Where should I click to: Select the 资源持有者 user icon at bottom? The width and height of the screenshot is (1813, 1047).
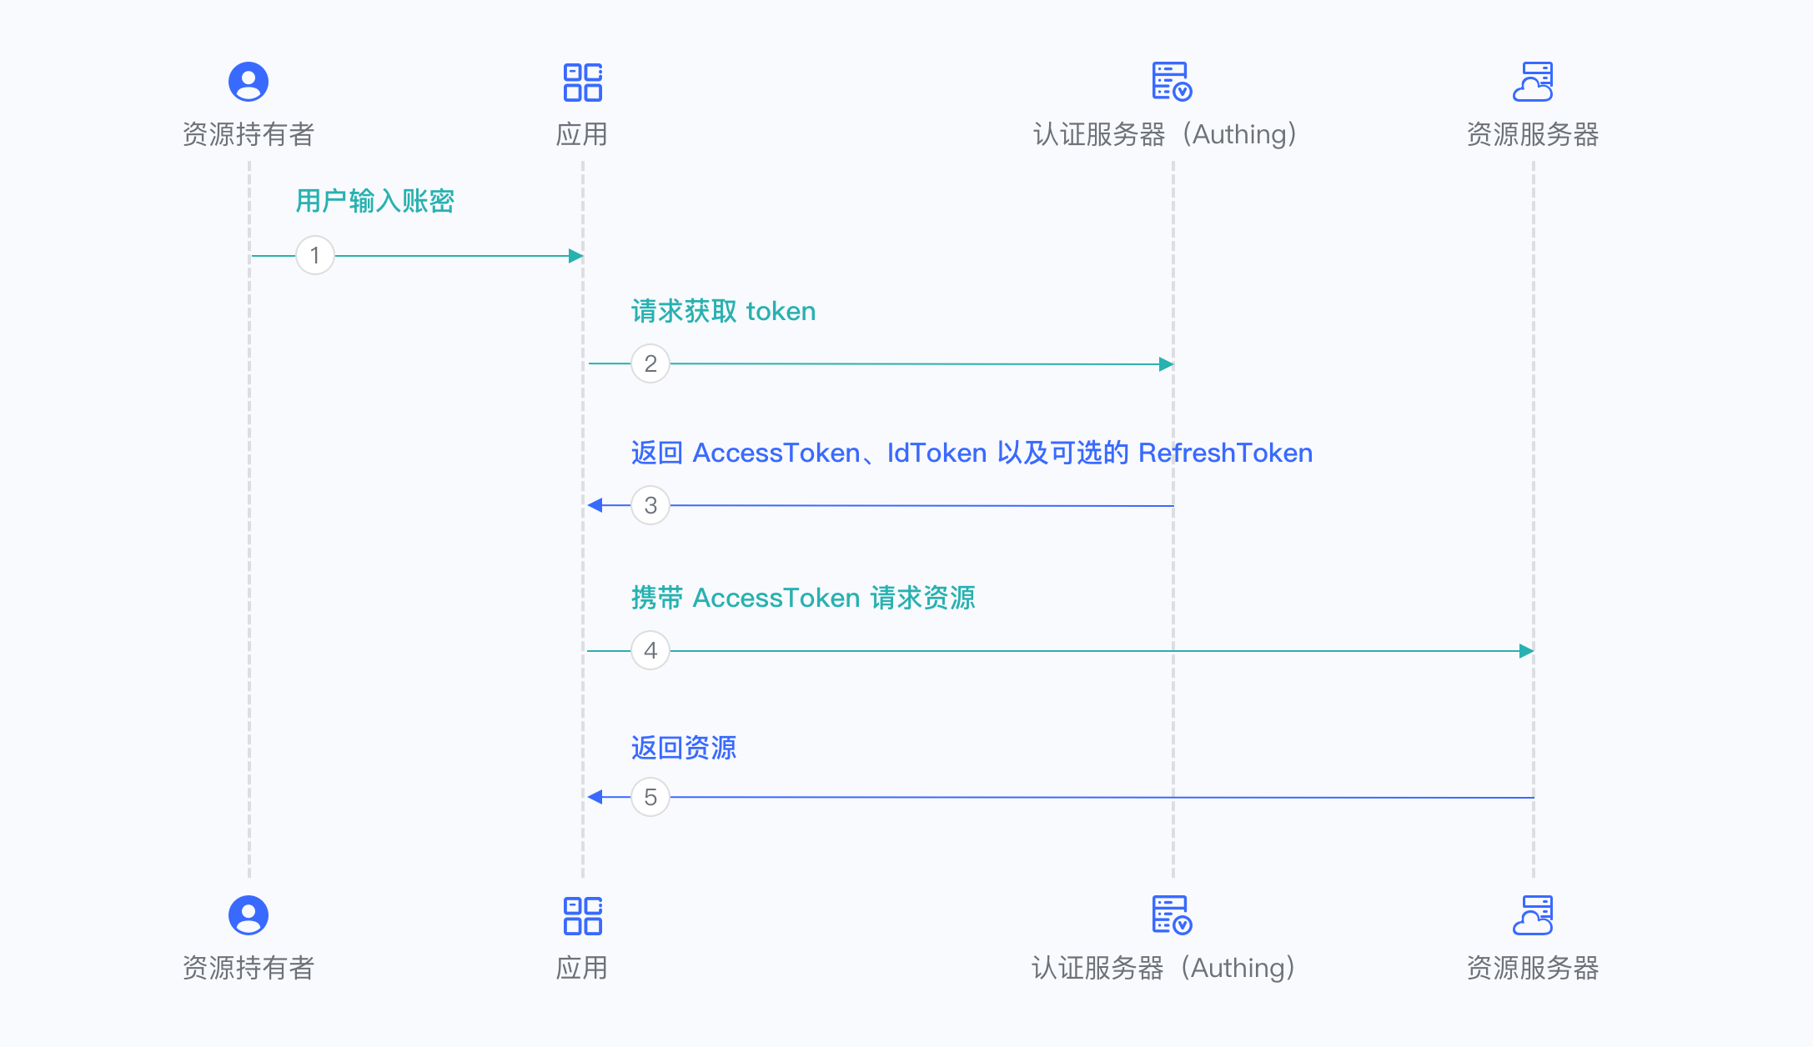pyautogui.click(x=248, y=914)
